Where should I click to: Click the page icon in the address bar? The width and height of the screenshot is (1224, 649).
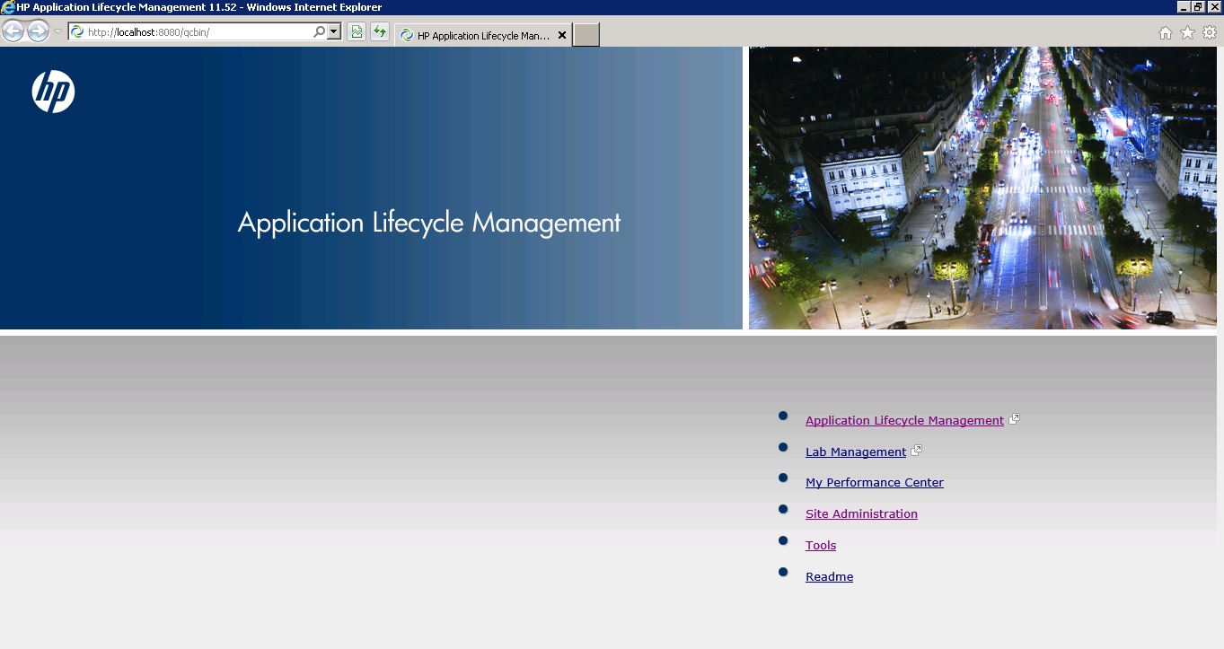click(77, 32)
